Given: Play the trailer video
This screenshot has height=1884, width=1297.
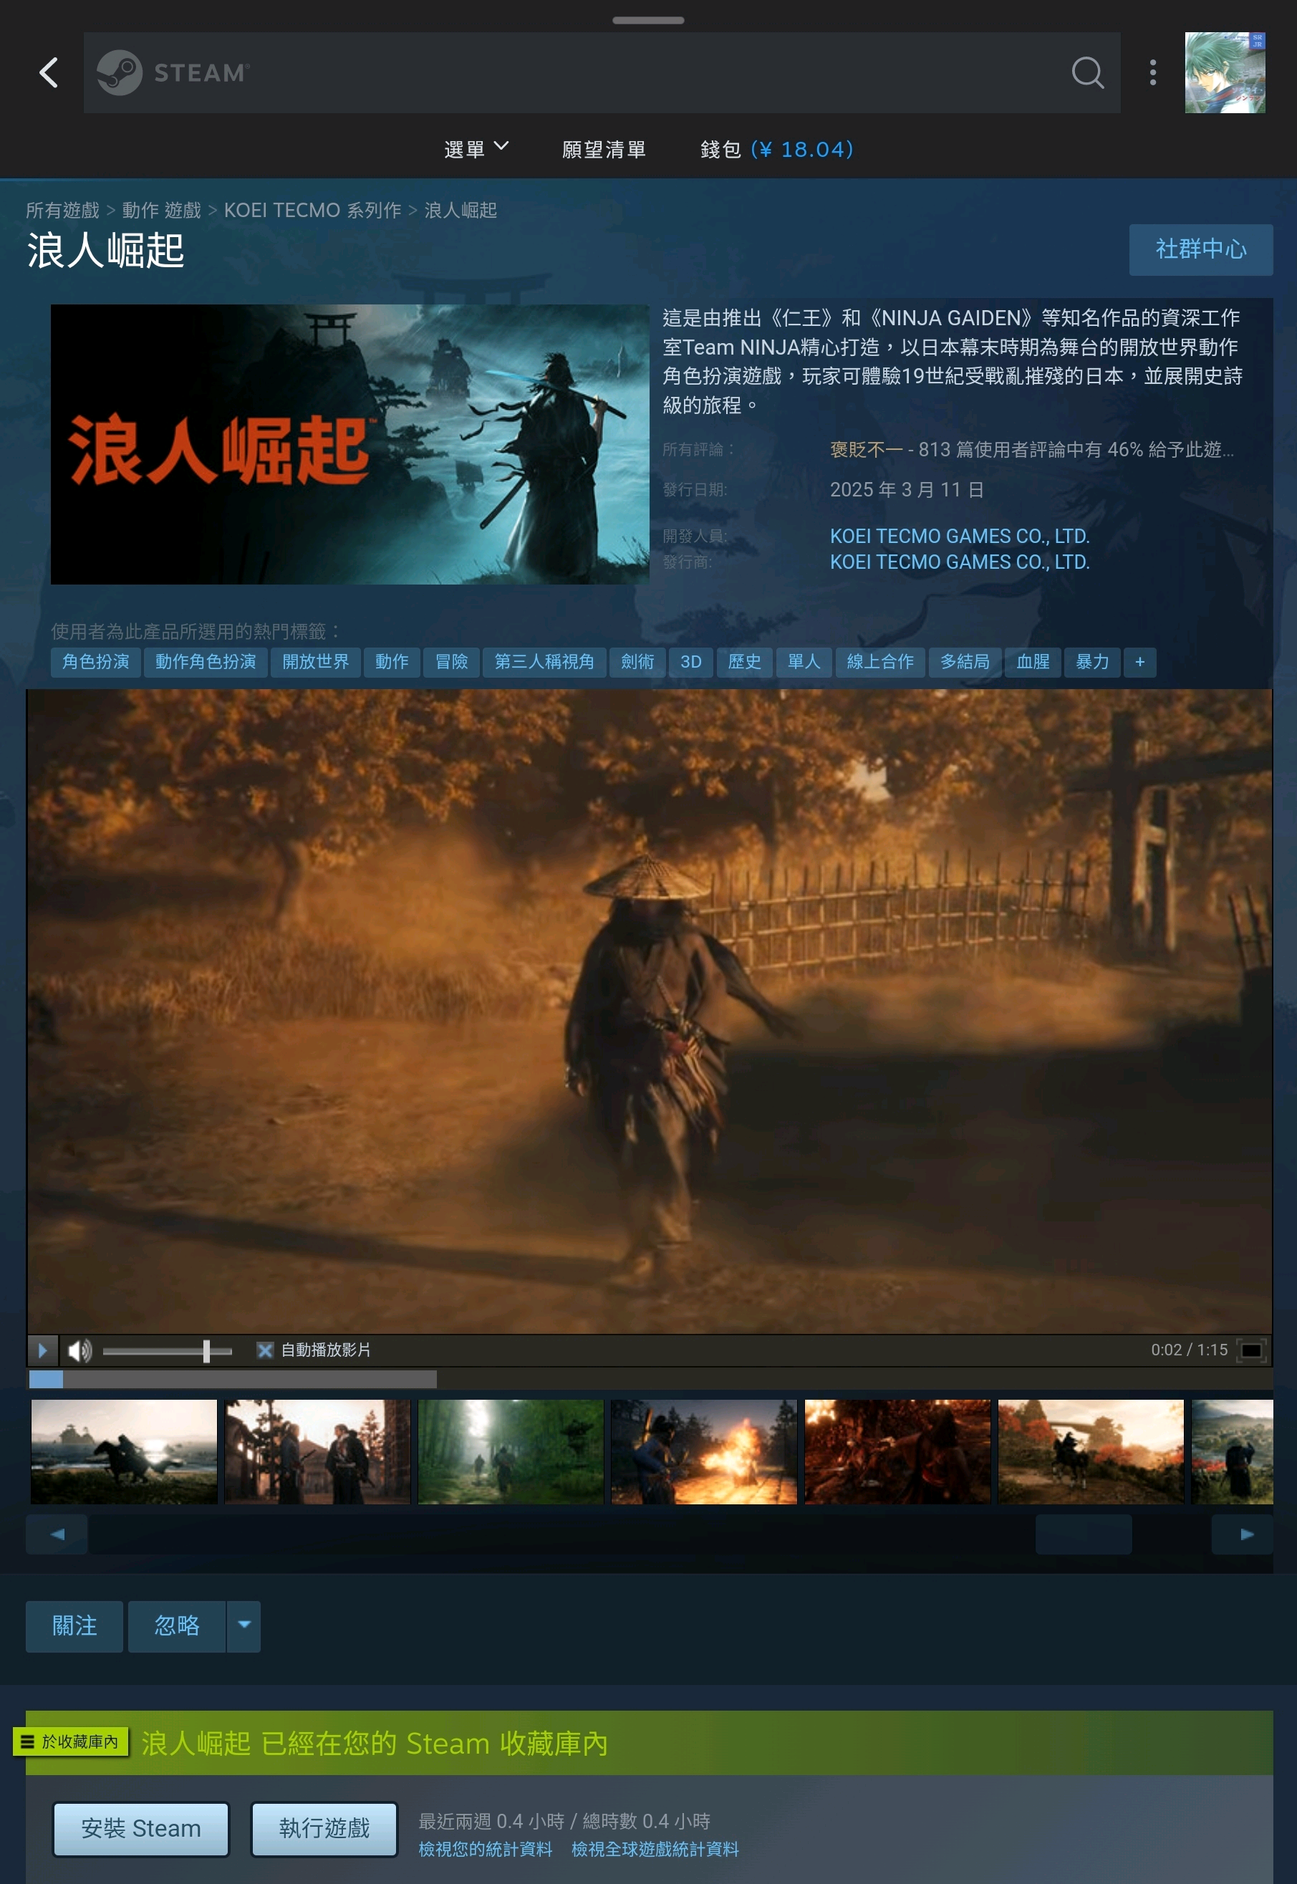Looking at the screenshot, I should click(43, 1350).
